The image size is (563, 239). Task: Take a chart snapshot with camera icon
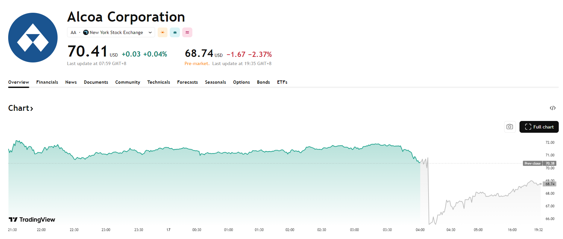coord(510,127)
